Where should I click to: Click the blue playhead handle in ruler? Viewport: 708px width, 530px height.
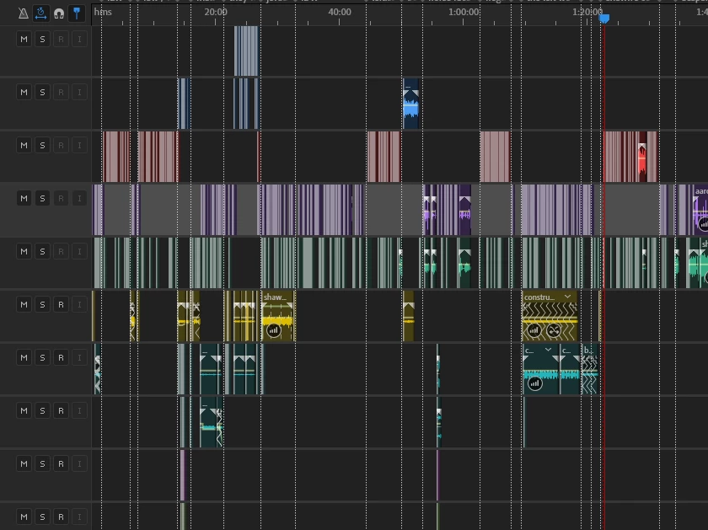tap(604, 18)
